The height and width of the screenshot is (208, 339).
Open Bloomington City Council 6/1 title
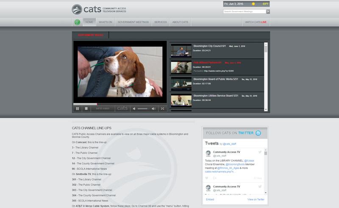click(209, 46)
